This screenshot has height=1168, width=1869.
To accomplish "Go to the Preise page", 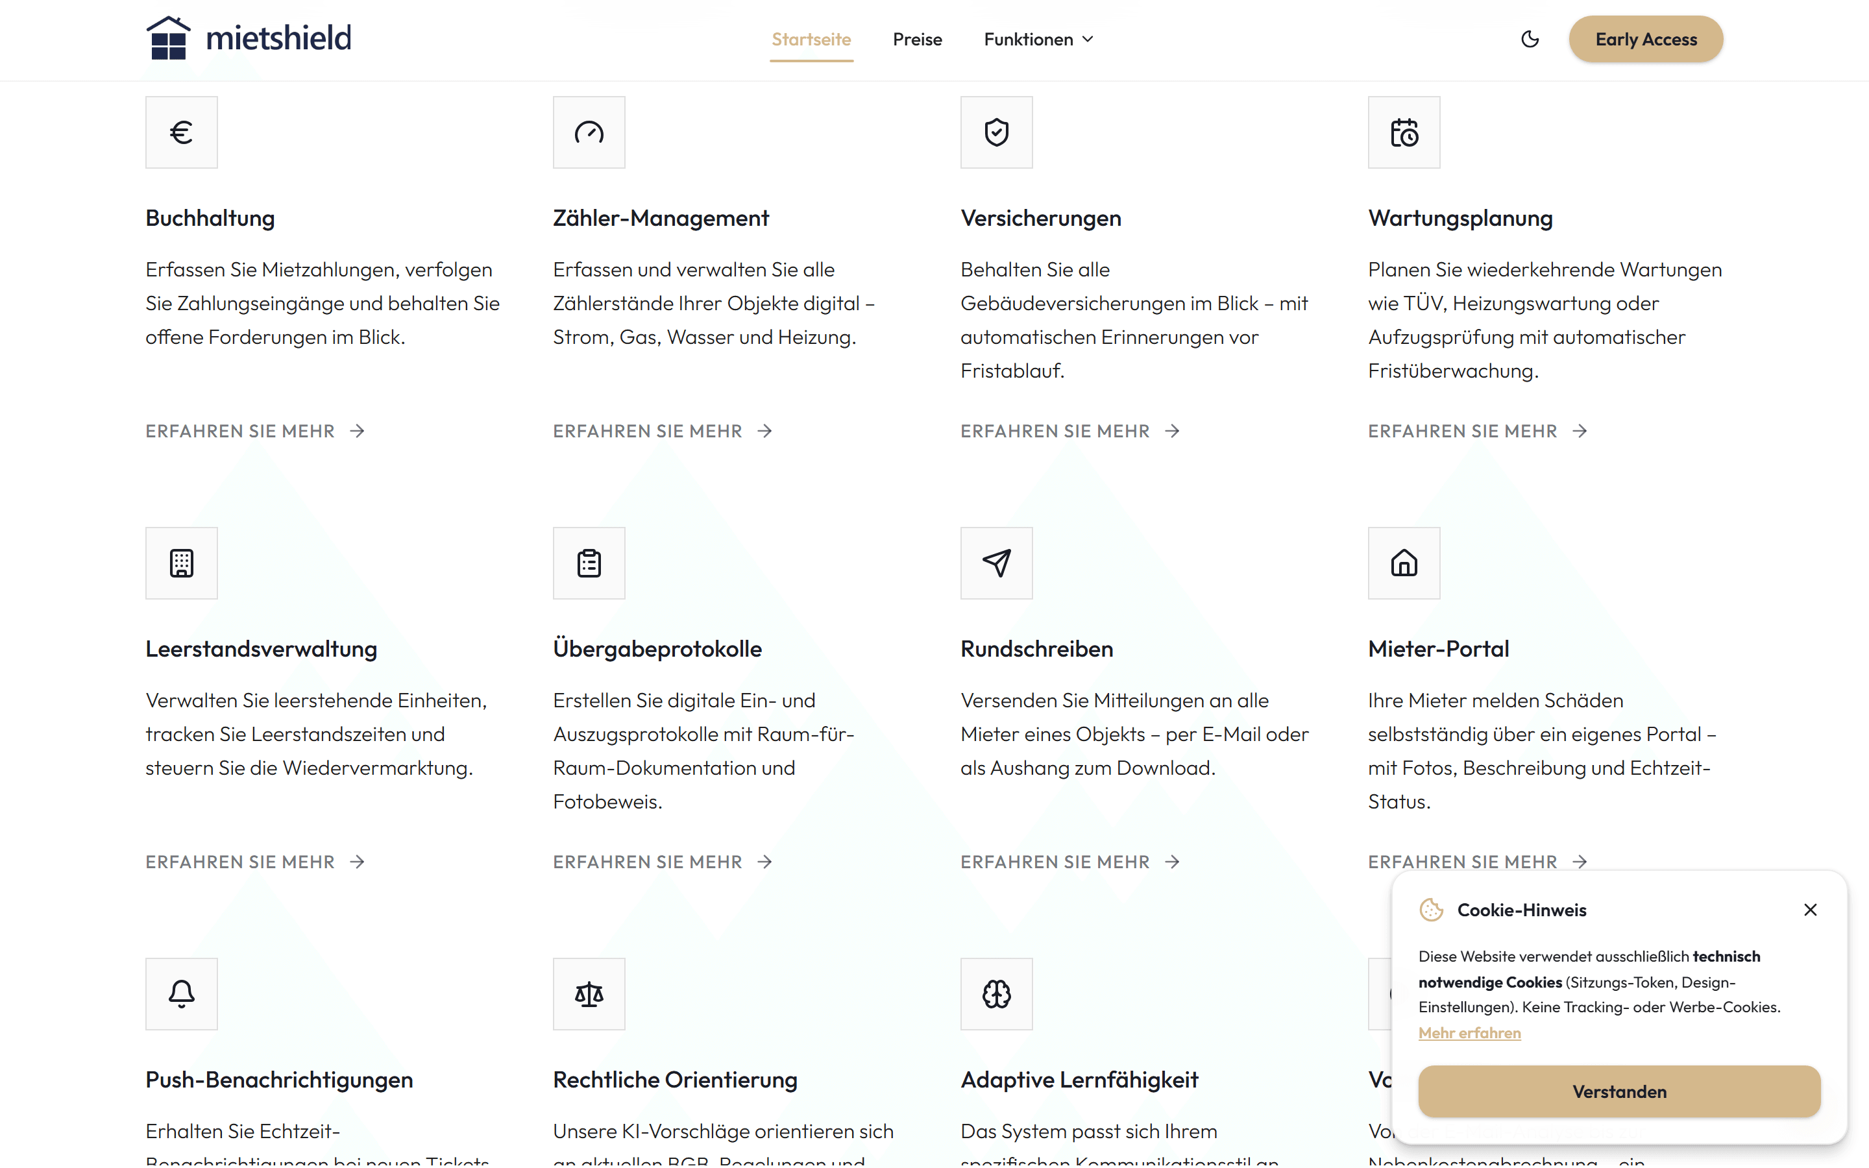I will (917, 39).
